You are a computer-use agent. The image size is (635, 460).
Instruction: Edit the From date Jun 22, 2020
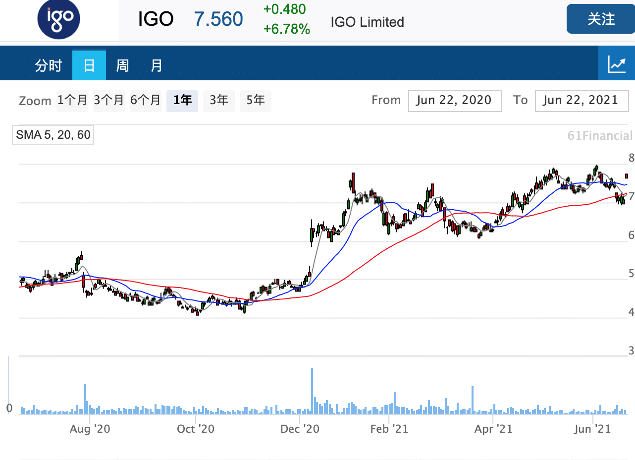(x=455, y=101)
